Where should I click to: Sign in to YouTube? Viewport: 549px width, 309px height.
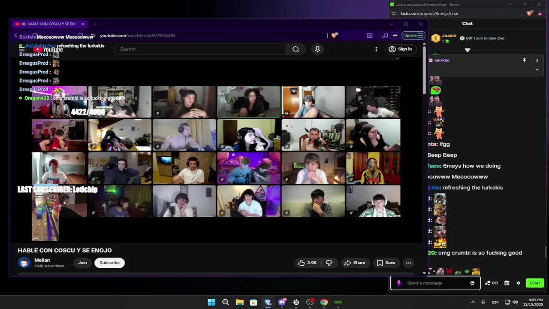[400, 49]
